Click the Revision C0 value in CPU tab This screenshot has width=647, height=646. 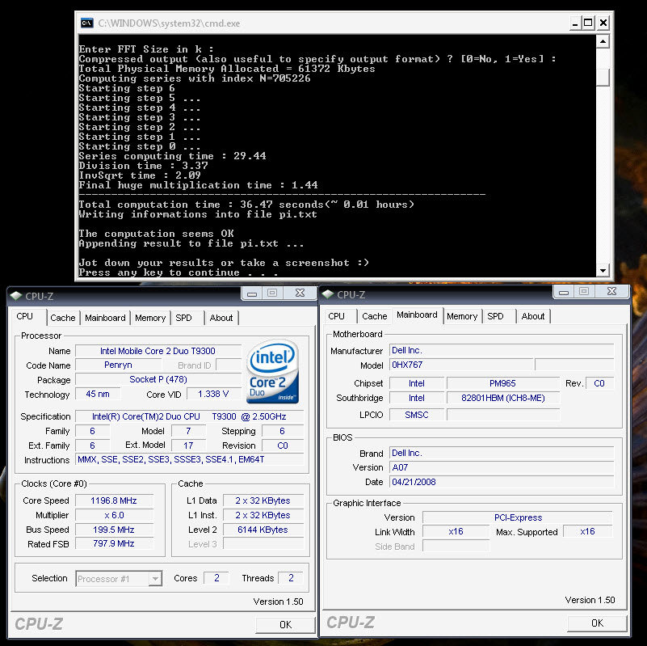[283, 445]
